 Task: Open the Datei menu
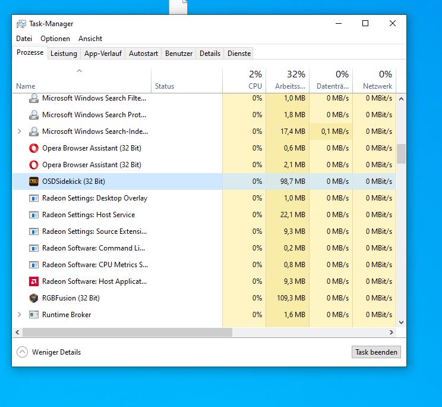click(x=24, y=39)
